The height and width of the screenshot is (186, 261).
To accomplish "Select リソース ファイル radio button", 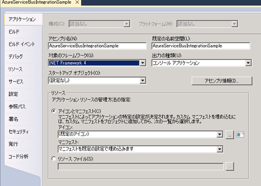I will 54,159.
